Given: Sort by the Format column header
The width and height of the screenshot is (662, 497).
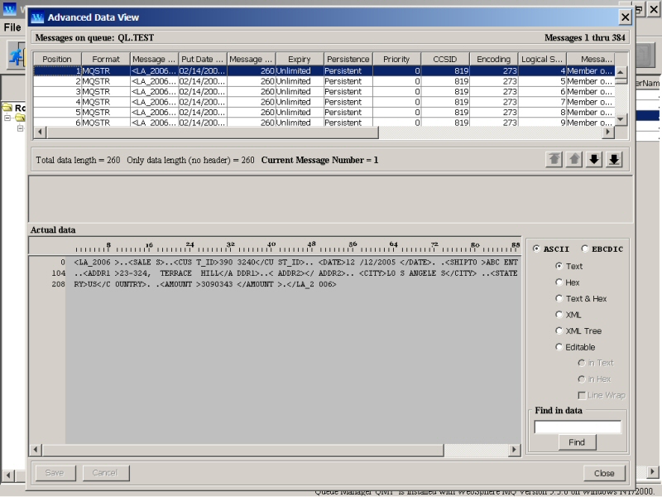Looking at the screenshot, I should [x=106, y=59].
